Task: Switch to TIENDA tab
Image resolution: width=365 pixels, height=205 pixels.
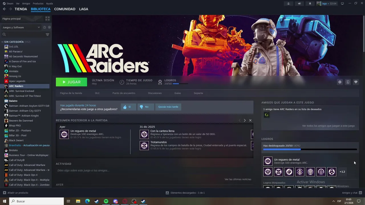Action: point(21,9)
